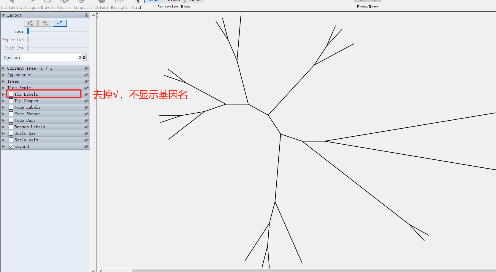This screenshot has height=272, width=496.
Task: Expand the Time Scale section
Action: tap(3, 88)
